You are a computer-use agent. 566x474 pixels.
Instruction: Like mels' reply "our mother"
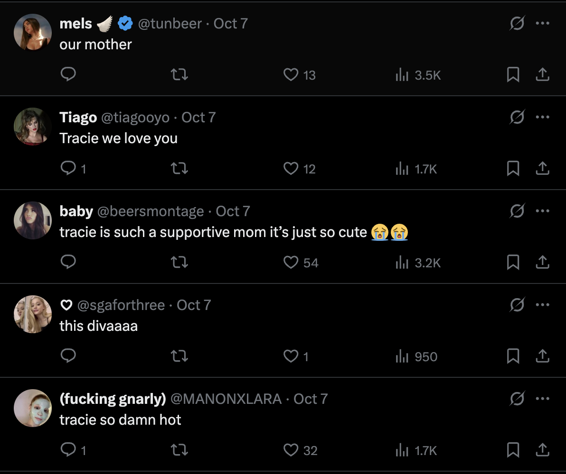pyautogui.click(x=291, y=75)
